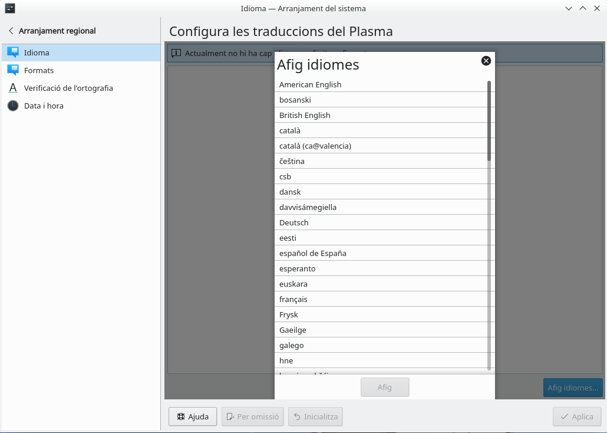Select Deutsch language entry

tap(294, 222)
